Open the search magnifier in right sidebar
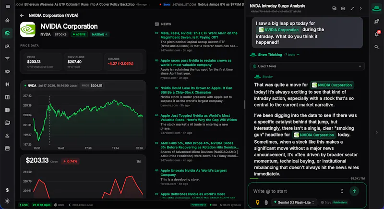Image resolution: width=384 pixels, height=209 pixels. [377, 47]
